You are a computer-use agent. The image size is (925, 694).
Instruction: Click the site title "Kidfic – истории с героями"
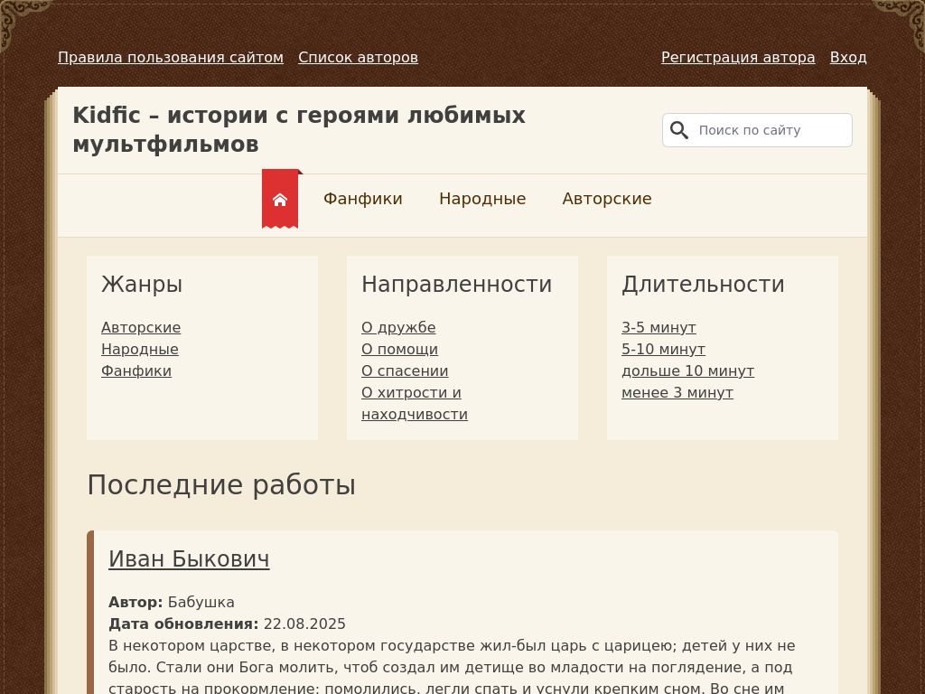tap(299, 129)
